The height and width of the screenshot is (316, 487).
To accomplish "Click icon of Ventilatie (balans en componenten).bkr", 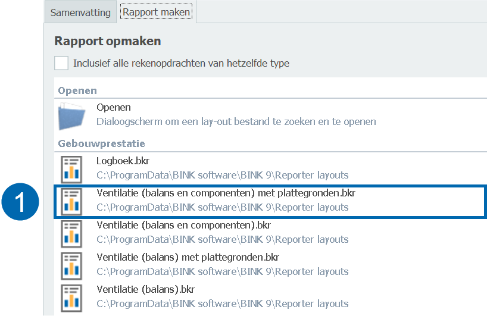I will [72, 233].
